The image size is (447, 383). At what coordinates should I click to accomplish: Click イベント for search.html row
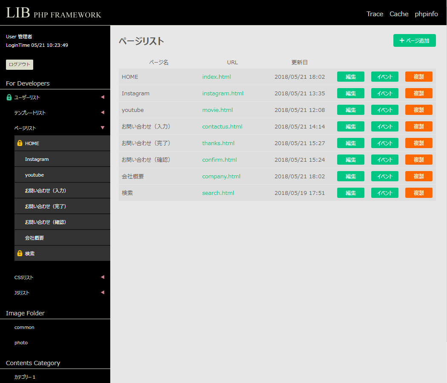[x=385, y=193]
